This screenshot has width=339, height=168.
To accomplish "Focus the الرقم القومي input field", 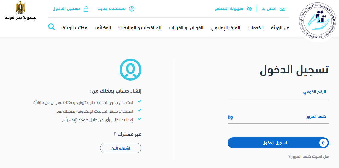I will click(x=278, y=93).
